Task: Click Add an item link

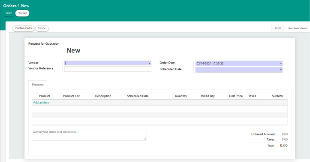Action: click(41, 102)
